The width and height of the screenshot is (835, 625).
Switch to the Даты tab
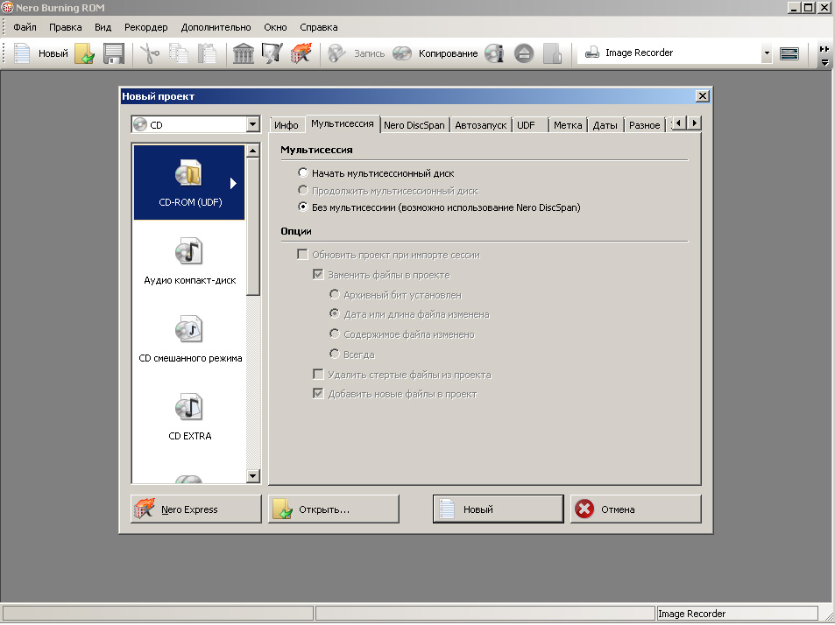click(605, 125)
